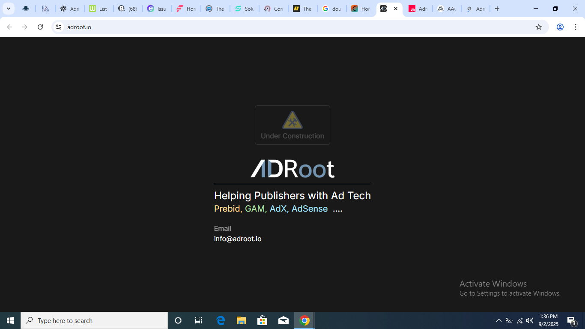Click the Prebid text
Screen dimensions: 585x329
pyautogui.click(x=227, y=209)
